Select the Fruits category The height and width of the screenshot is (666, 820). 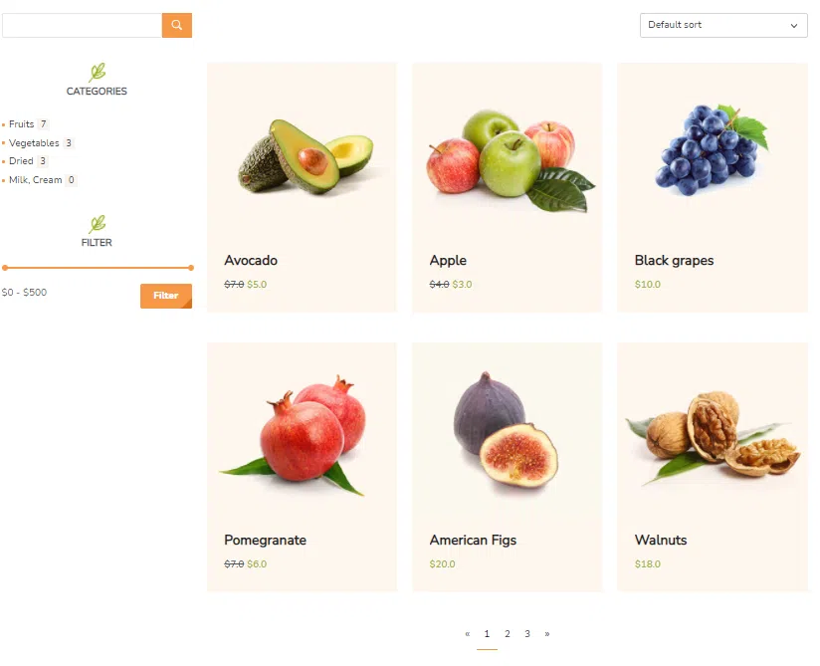pos(22,124)
